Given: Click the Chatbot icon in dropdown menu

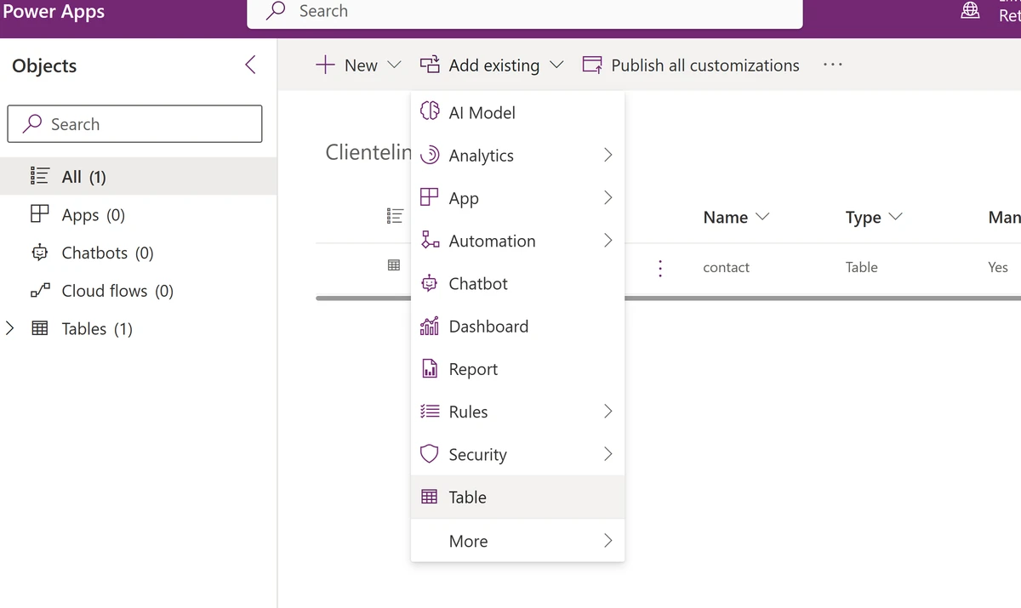Looking at the screenshot, I should pyautogui.click(x=431, y=283).
